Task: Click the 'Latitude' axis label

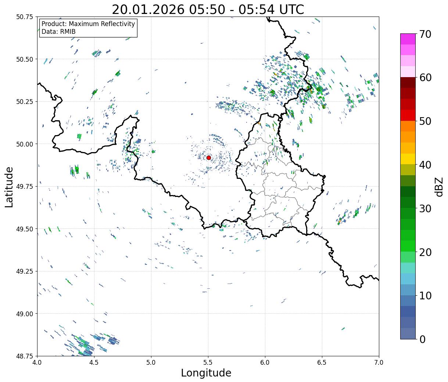Action: (9, 187)
